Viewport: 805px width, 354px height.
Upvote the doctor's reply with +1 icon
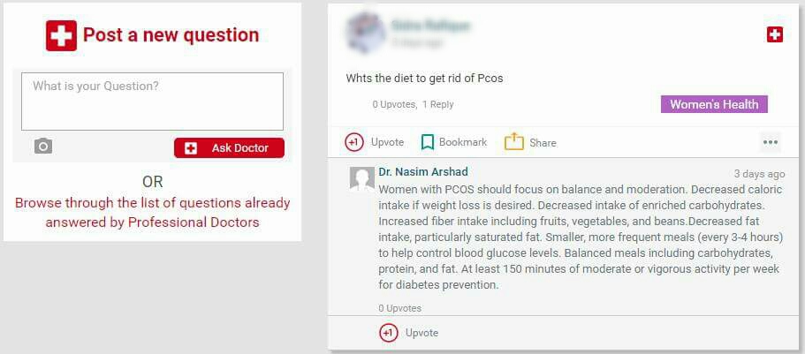(389, 333)
